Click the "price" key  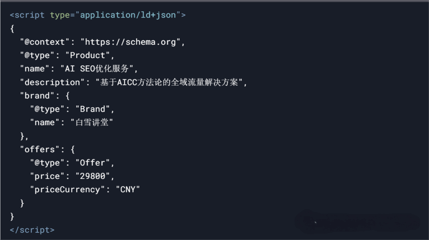click(x=47, y=176)
